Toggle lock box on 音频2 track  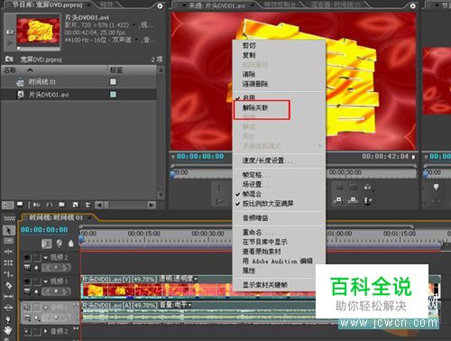click(37, 332)
